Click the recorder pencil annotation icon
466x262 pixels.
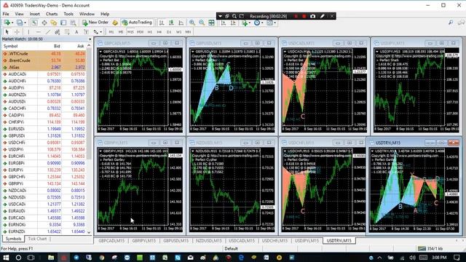coord(322,16)
